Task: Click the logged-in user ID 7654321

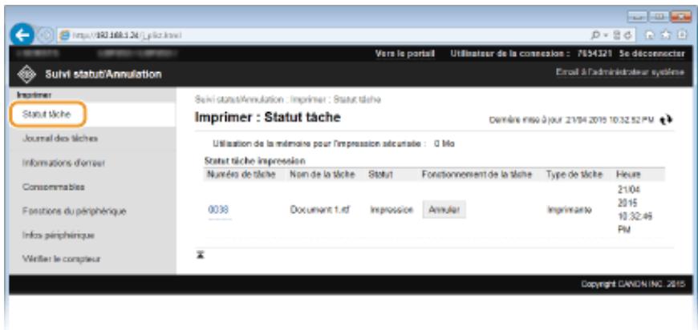Action: [595, 54]
